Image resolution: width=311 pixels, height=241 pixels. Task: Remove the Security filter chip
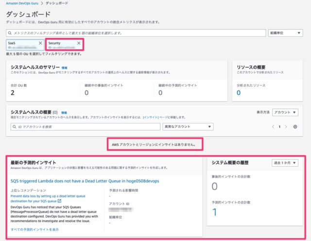[79, 43]
